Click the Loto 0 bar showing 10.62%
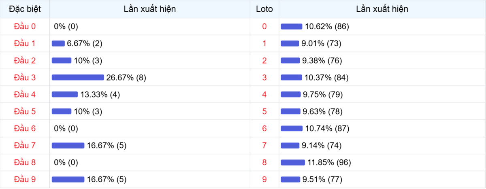The width and height of the screenshot is (486, 189). pyautogui.click(x=292, y=26)
